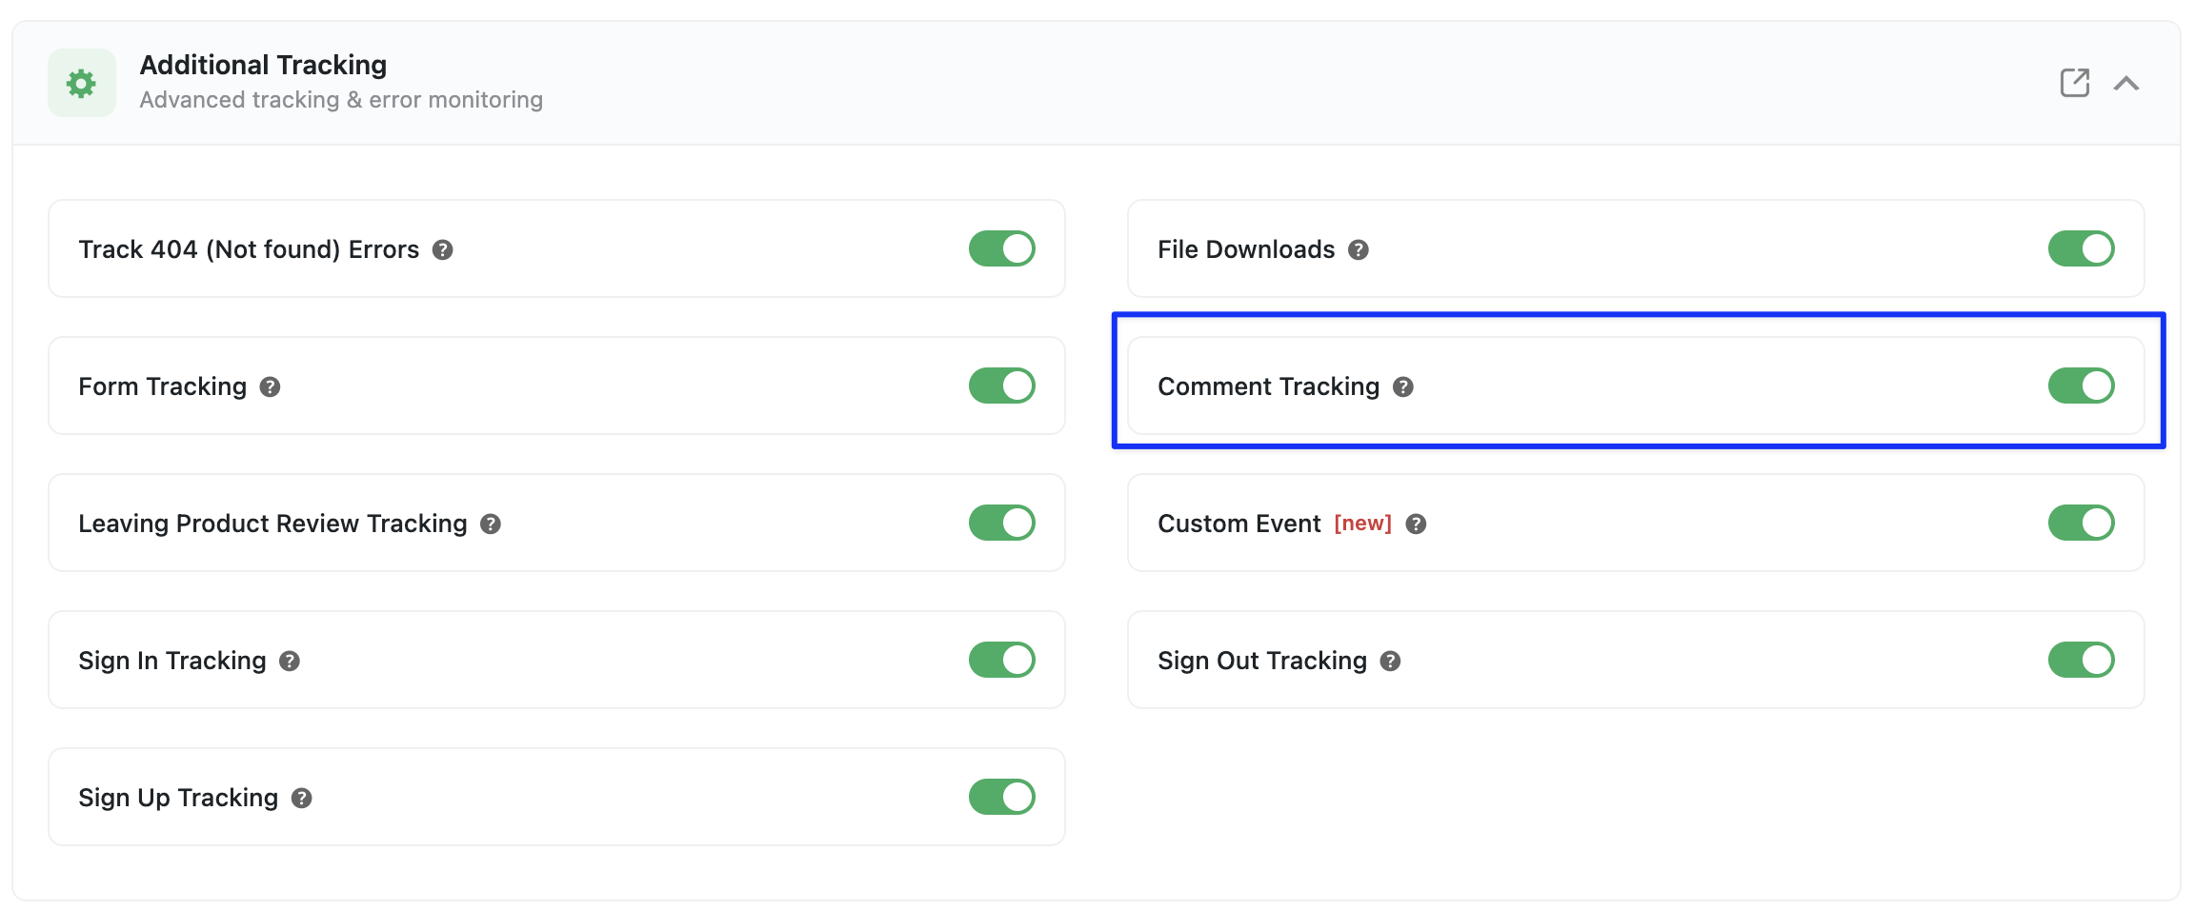The height and width of the screenshot is (910, 2195).
Task: Click the 'Custom Event' label
Action: (1239, 524)
